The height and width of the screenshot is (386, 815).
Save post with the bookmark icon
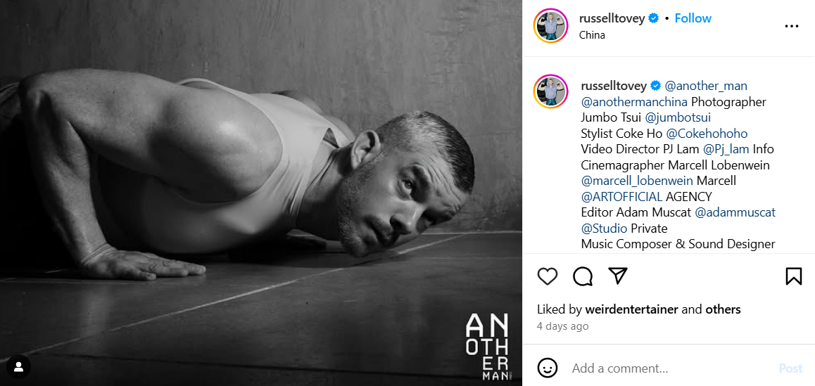coord(794,276)
